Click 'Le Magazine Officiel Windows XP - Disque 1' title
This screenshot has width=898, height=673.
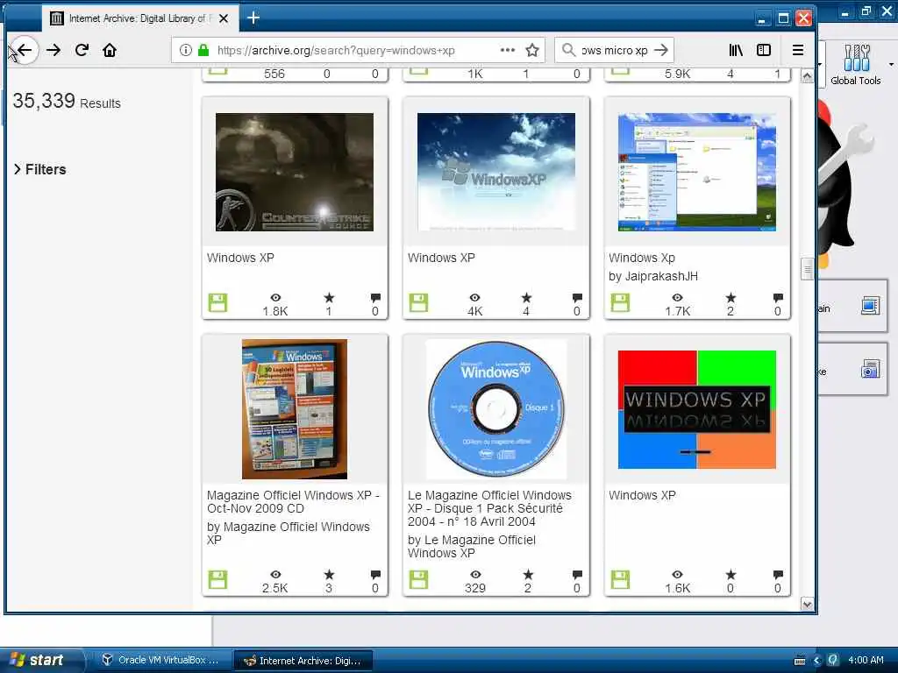pyautogui.click(x=489, y=508)
